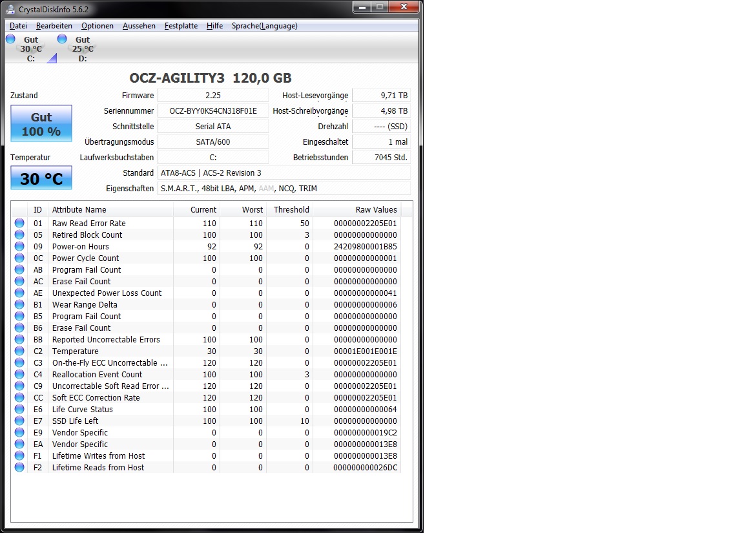Click status orb of Lifetime Reads from Host
The image size is (744, 533).
point(19,467)
